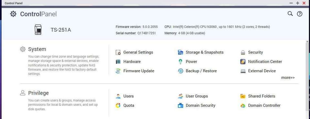The width and height of the screenshot is (310, 119).
Task: Open the General Settings icon
Action: (118, 52)
